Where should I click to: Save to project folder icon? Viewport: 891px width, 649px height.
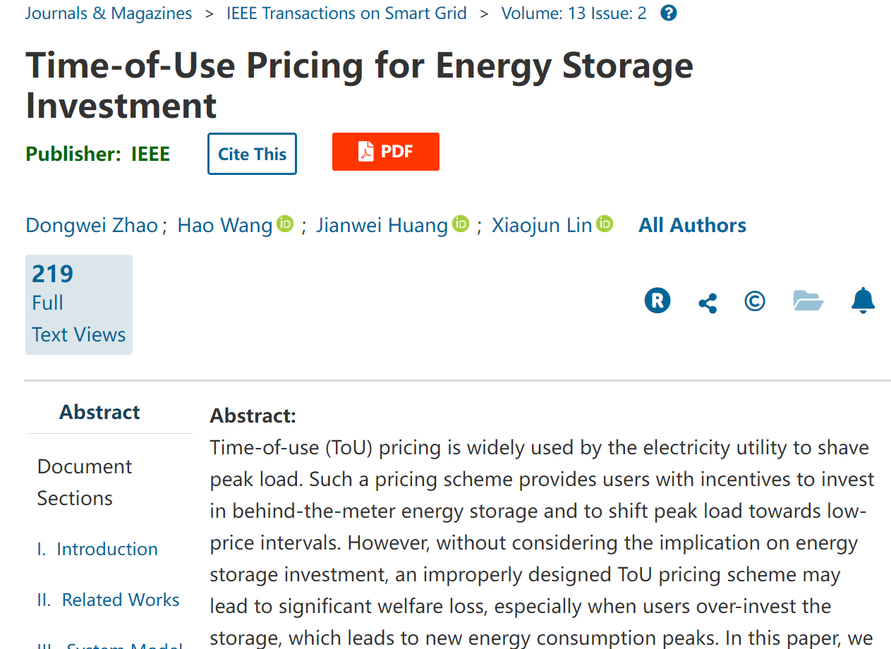[808, 301]
